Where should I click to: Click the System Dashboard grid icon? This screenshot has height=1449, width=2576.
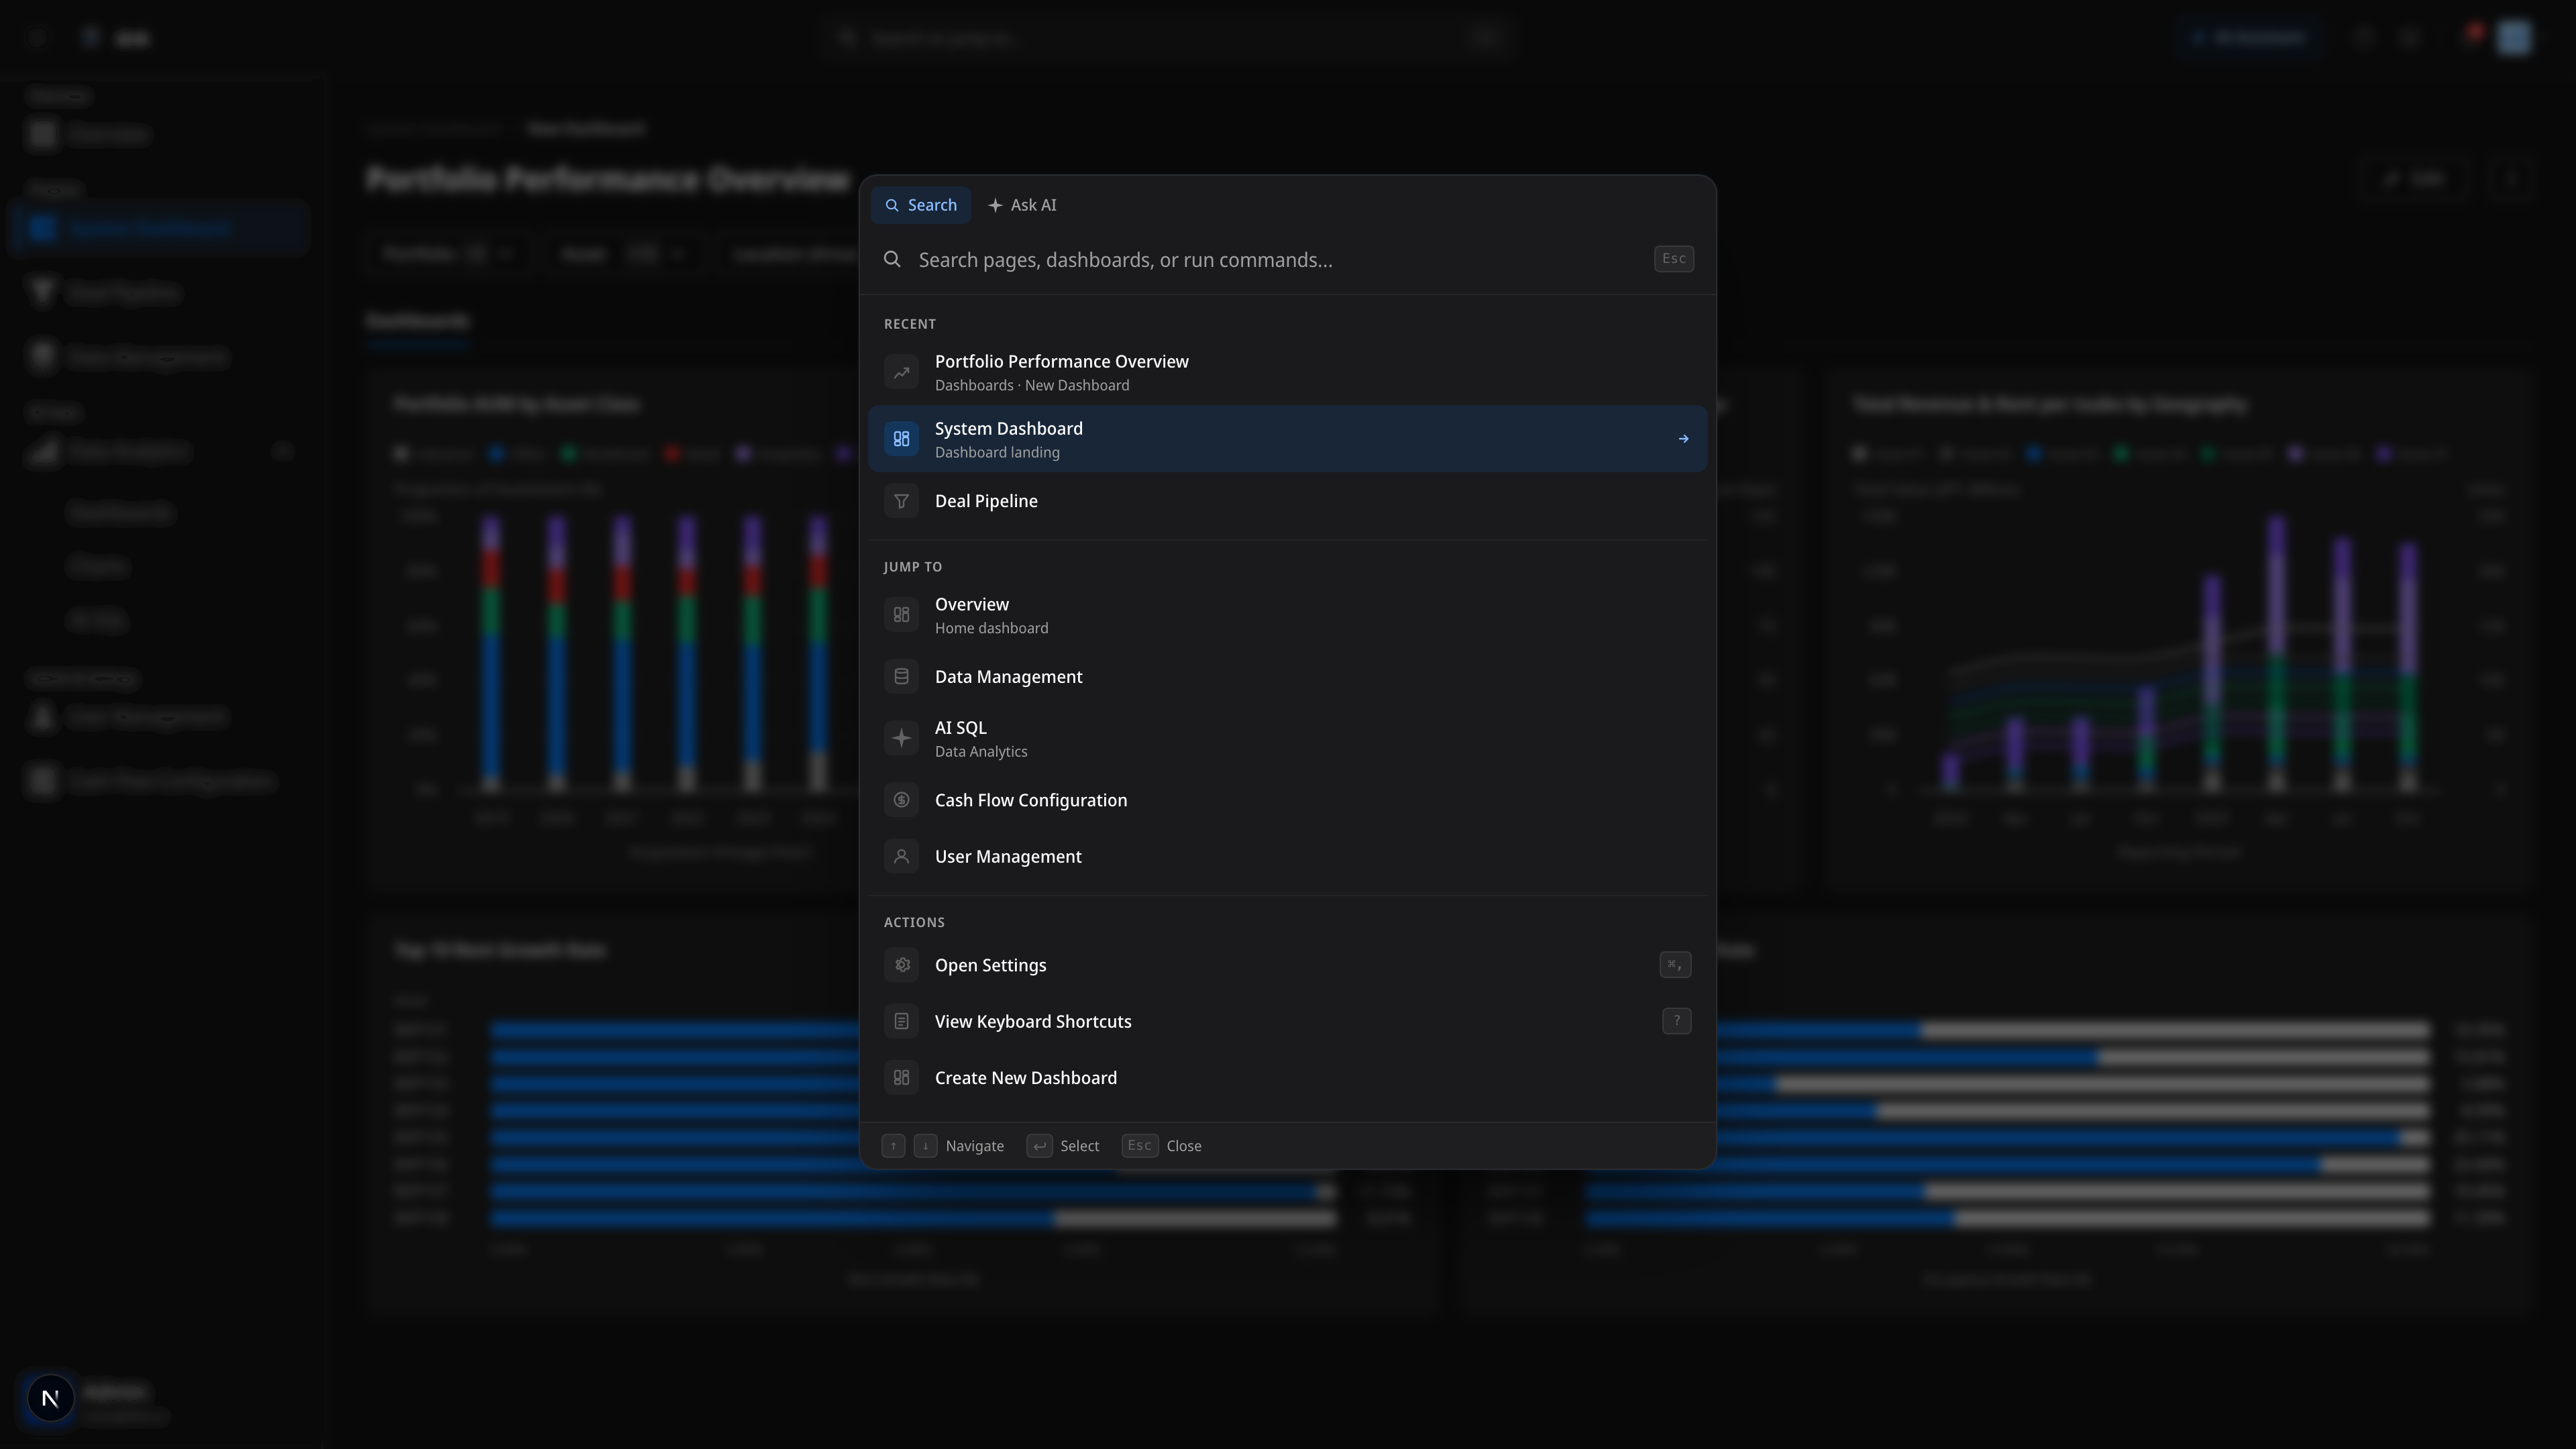901,439
